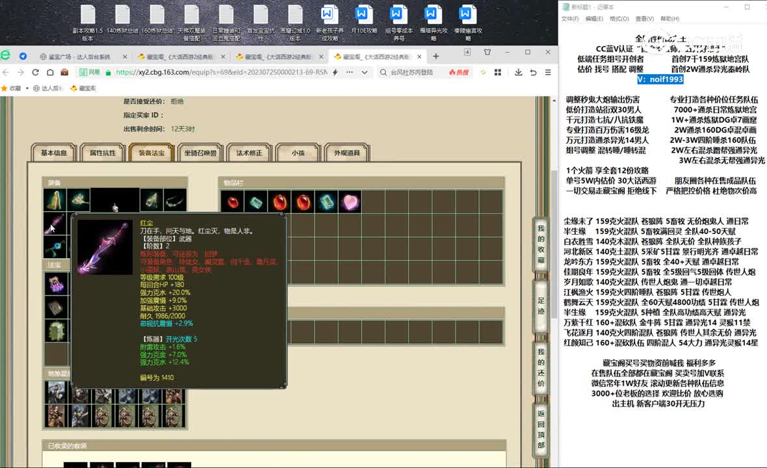Select the pink heart item in inventory
The height and width of the screenshot is (468, 767).
click(350, 201)
